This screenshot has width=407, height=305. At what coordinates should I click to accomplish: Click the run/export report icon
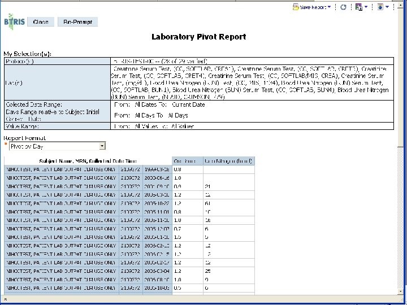(359, 7)
